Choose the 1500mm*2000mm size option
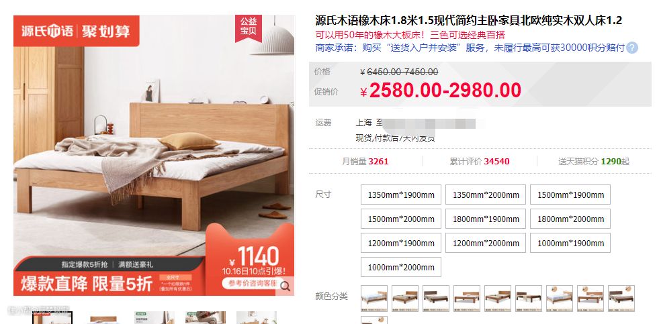Viewport: 657px width, 324px height. pyautogui.click(x=401, y=219)
